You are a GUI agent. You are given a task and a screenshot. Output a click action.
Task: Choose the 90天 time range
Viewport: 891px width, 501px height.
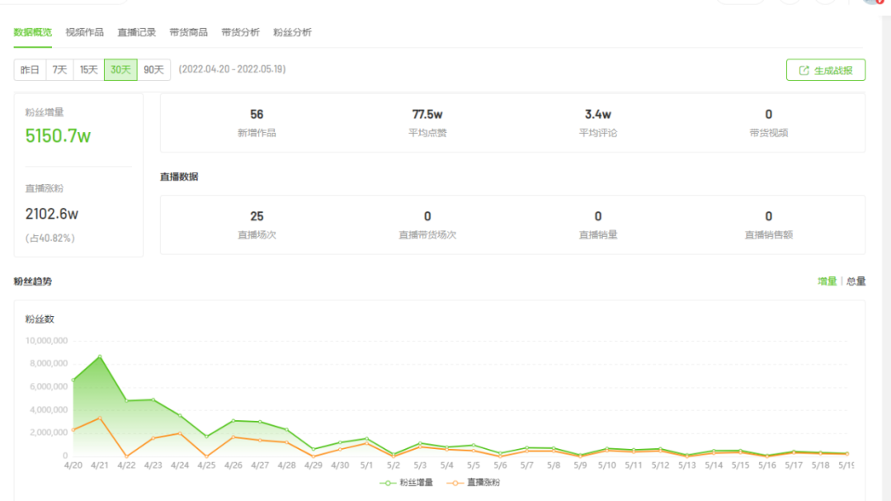click(153, 70)
